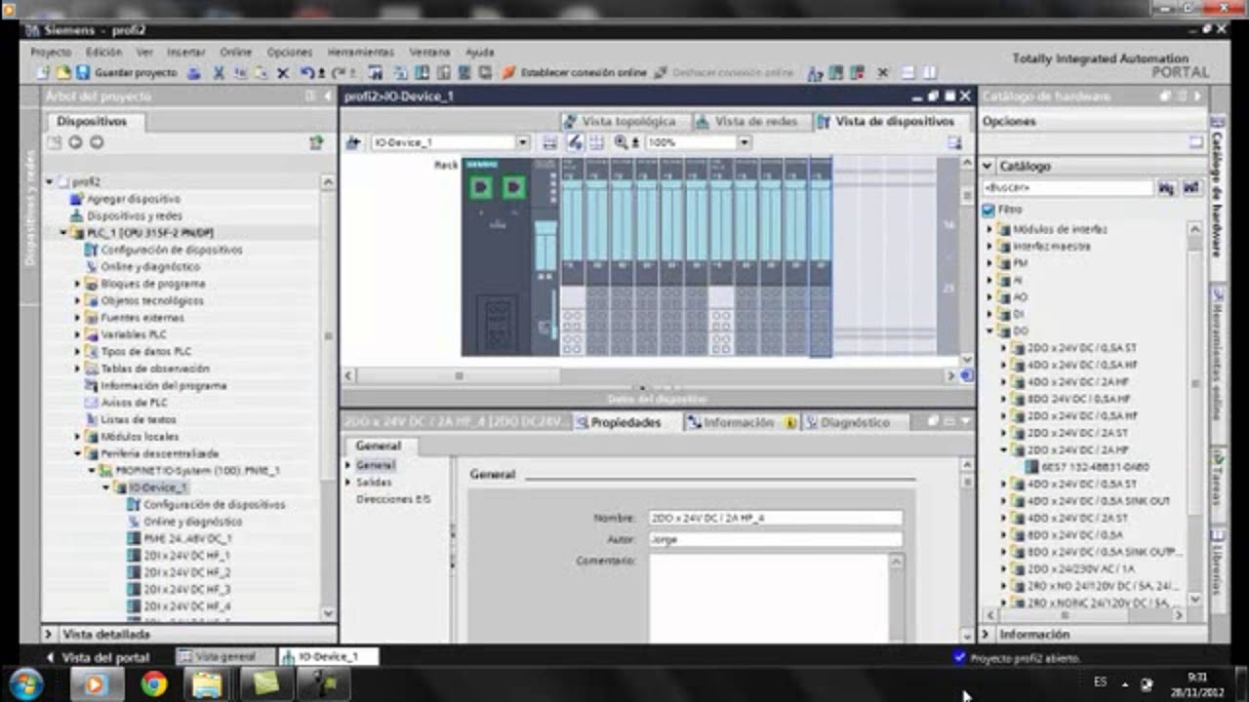Viewport: 1249px width, 702px height.
Task: Collapse the DO catalog folder
Action: [x=989, y=331]
